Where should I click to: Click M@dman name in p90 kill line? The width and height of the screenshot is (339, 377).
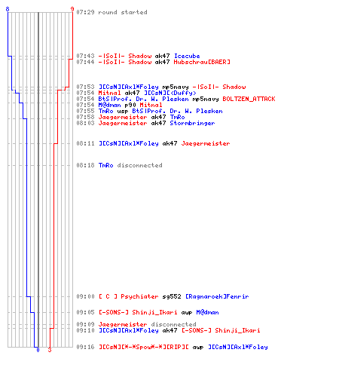109,105
